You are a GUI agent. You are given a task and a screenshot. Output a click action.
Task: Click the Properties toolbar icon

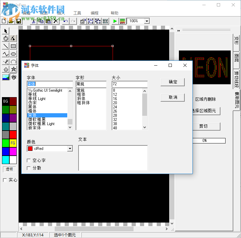click(x=83, y=21)
